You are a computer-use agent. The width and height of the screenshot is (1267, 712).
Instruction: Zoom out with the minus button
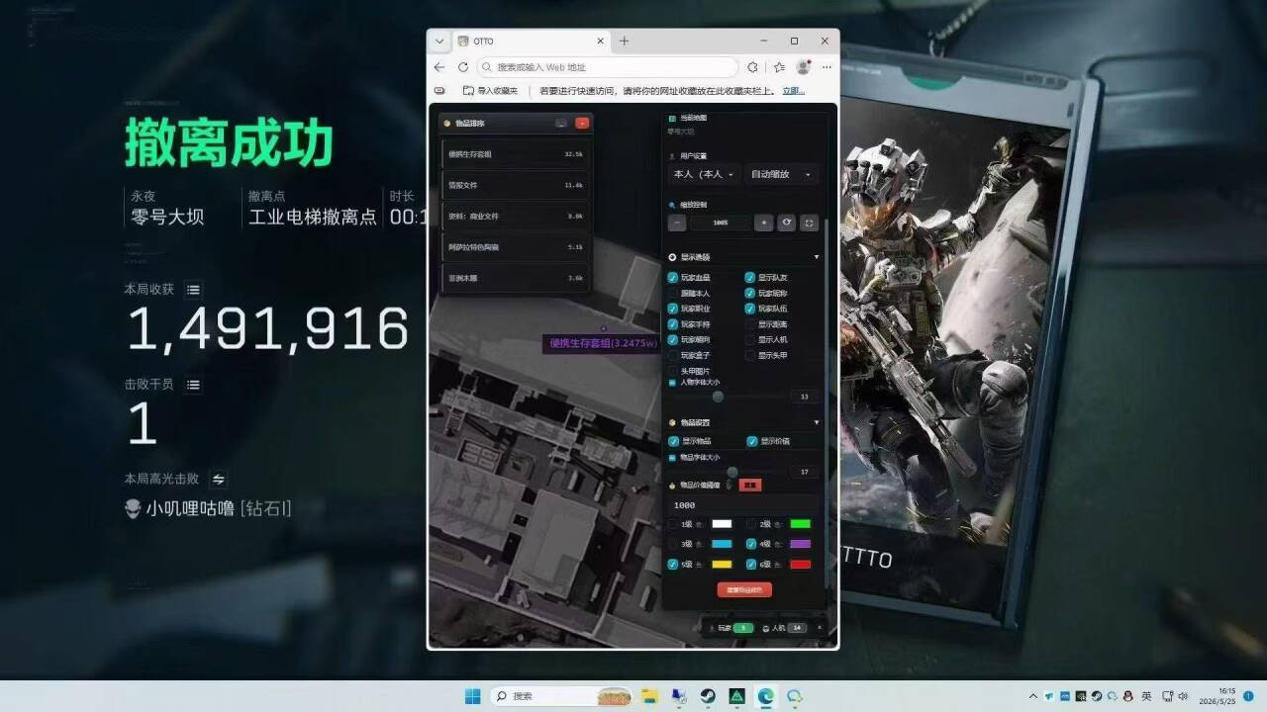[x=677, y=222]
